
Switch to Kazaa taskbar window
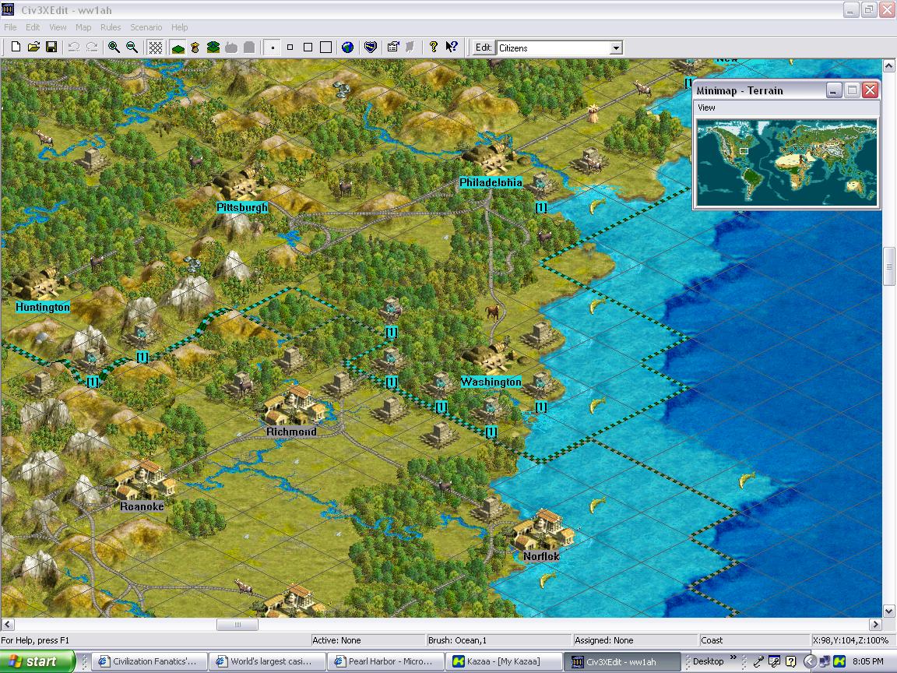click(x=502, y=661)
